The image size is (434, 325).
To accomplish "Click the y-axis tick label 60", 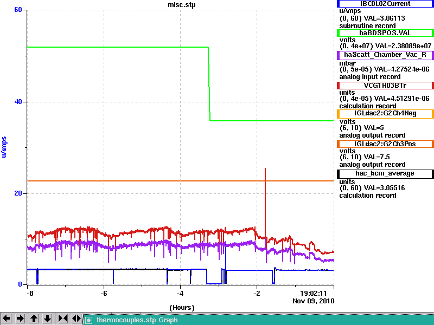I will [18, 10].
